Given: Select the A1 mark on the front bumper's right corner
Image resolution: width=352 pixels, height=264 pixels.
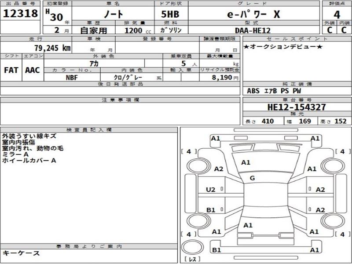Looking at the screenshot, I should click(x=315, y=139).
